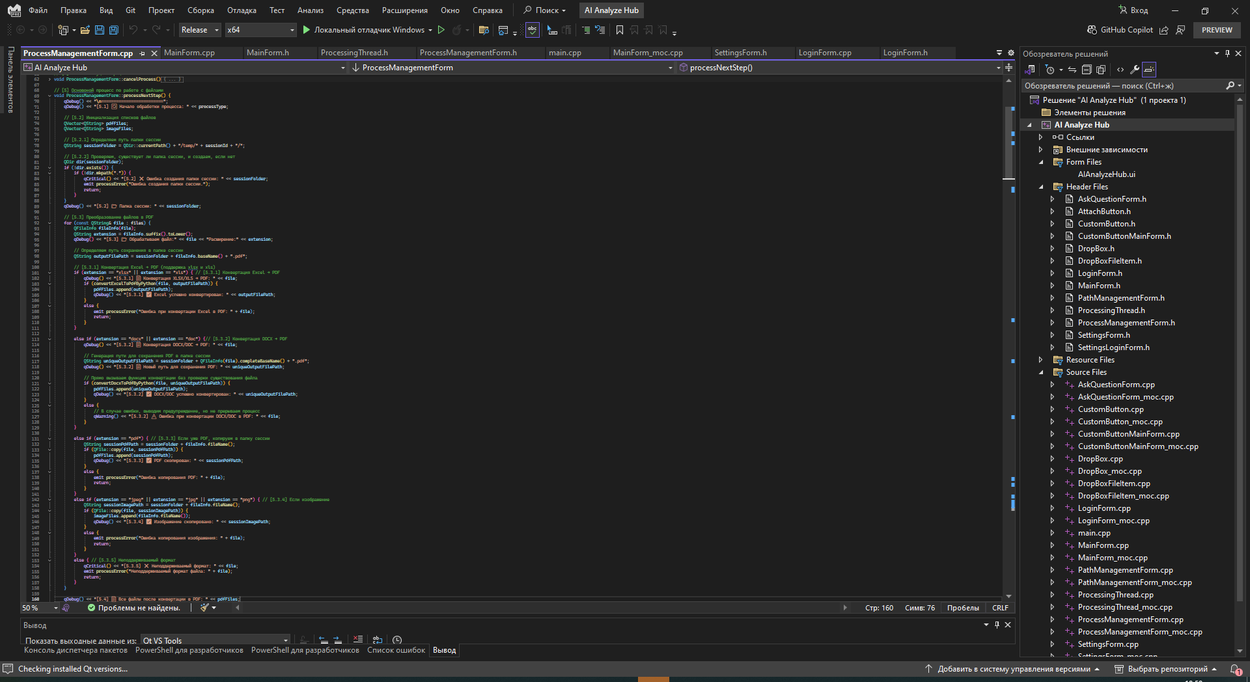Screen dimensions: 1250x682
Task: Click the Вход sign-in button
Action: pyautogui.click(x=1133, y=10)
